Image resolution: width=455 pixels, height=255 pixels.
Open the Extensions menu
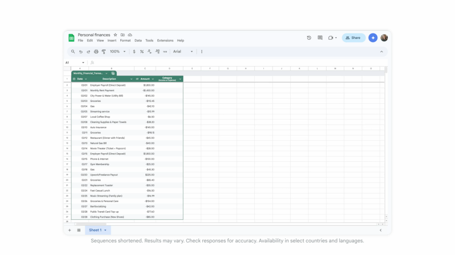165,40
